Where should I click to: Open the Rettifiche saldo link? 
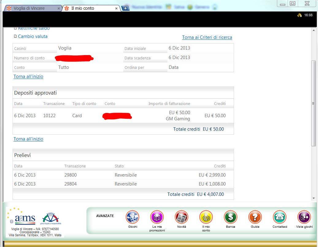(x=34, y=28)
